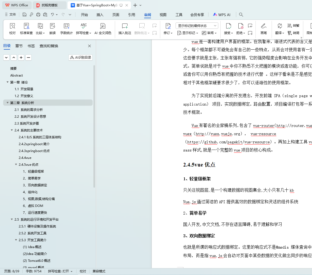Click the AI识别目录 button

pos(81,58)
